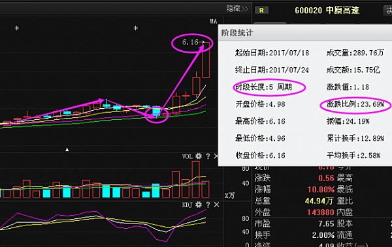Select the KDJ indicator label

click(188, 205)
